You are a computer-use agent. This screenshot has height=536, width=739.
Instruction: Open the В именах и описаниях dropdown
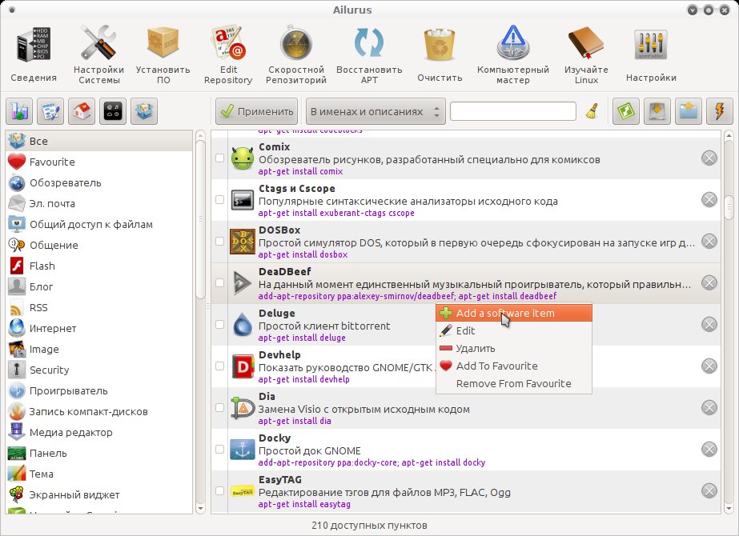click(376, 112)
